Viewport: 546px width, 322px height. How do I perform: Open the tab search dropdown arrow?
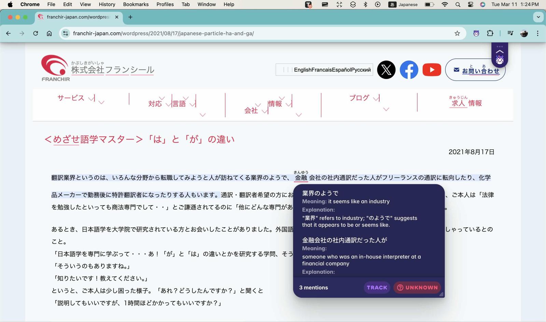click(x=538, y=17)
